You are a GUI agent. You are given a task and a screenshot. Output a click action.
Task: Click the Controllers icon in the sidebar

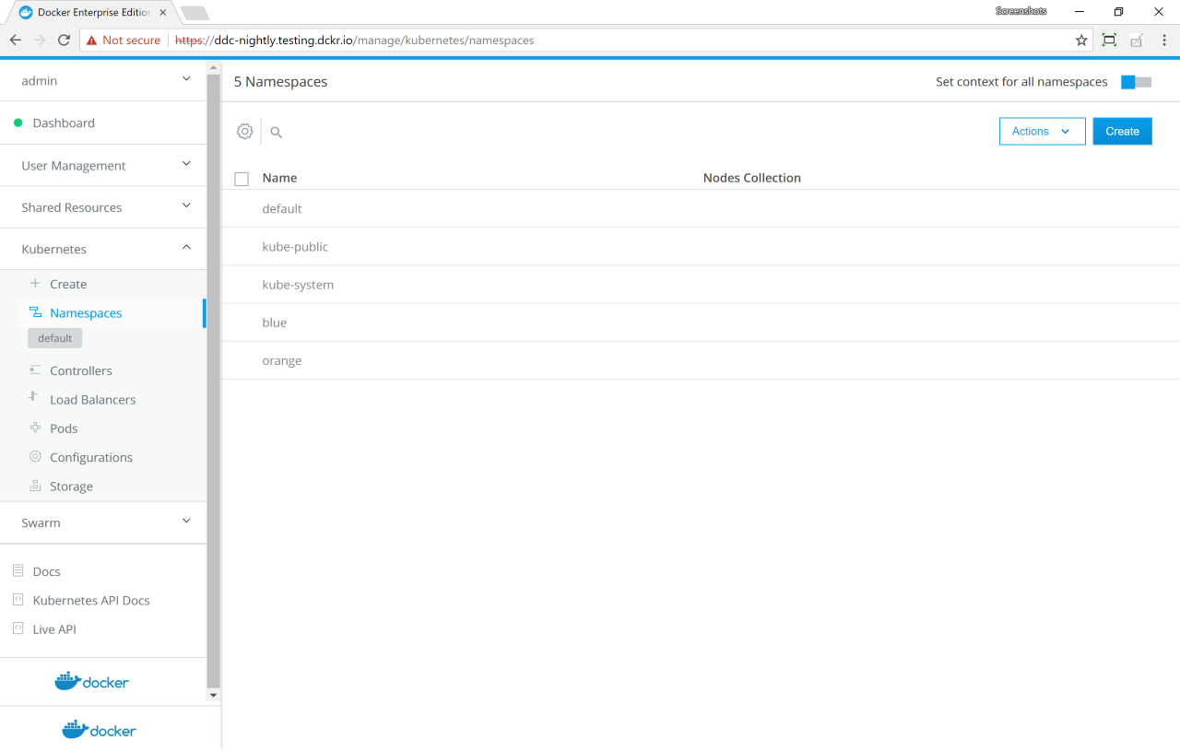35,370
